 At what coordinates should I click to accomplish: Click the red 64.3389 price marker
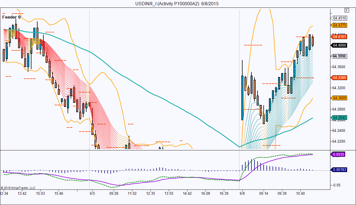click(339, 78)
